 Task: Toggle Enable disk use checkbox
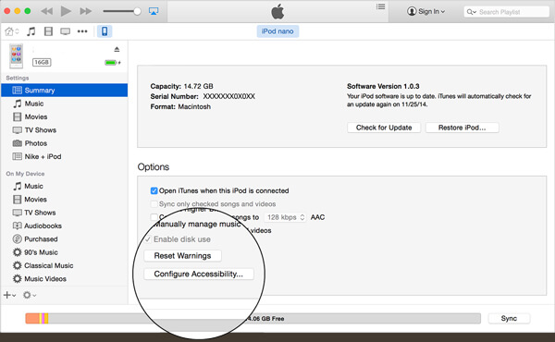click(x=148, y=239)
